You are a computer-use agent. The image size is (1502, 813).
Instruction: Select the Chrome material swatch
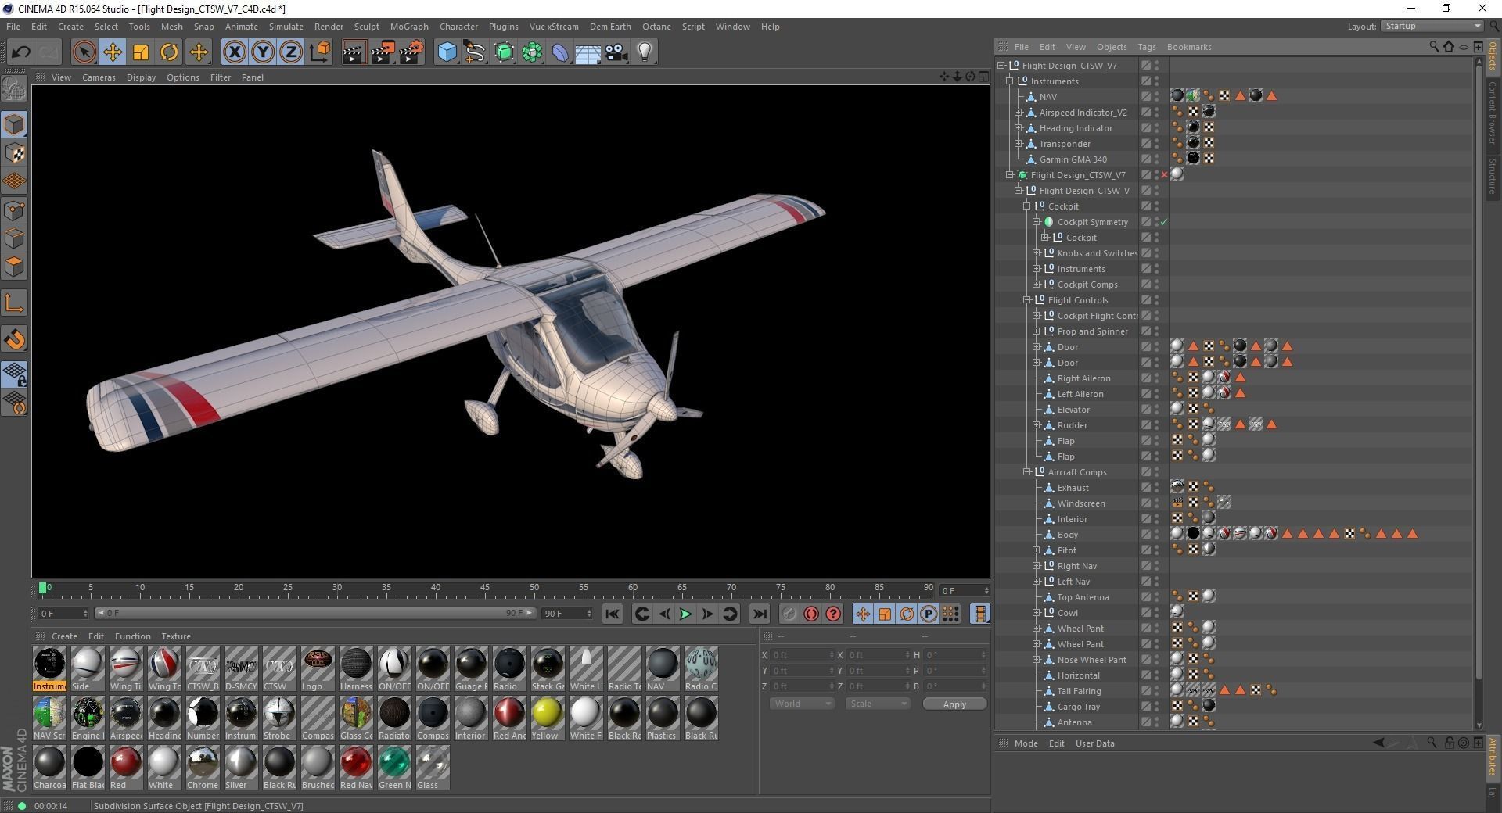pyautogui.click(x=203, y=768)
